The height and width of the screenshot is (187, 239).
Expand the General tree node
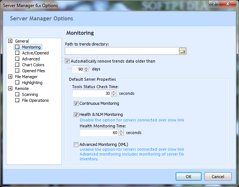(10, 41)
